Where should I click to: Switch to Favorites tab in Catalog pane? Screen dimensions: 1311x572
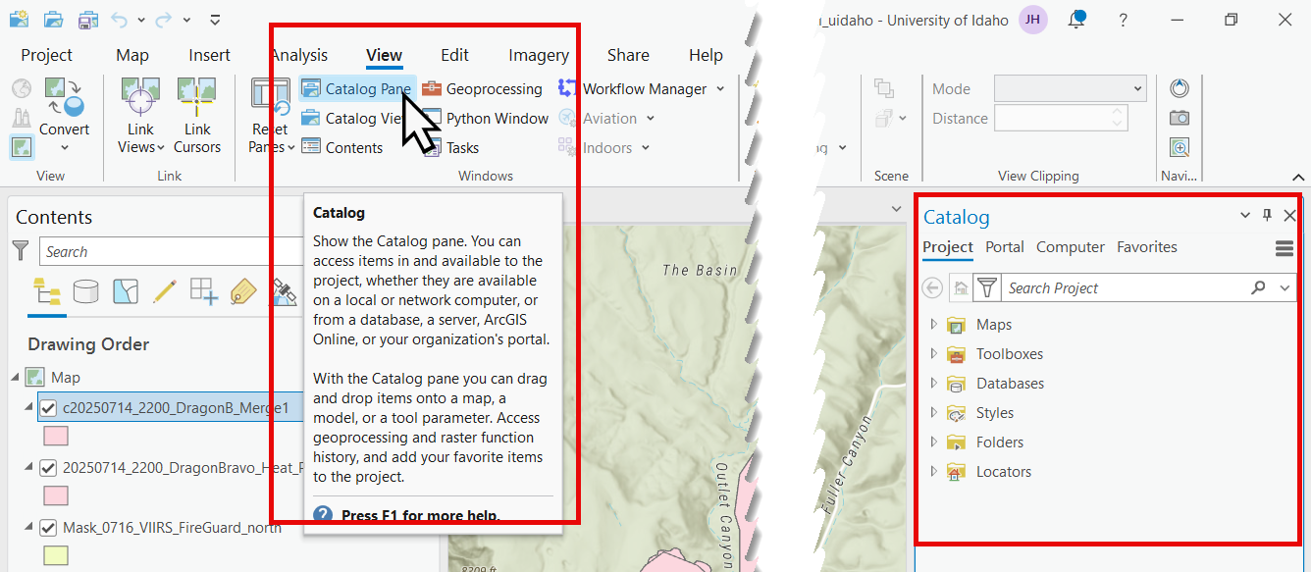tap(1147, 247)
